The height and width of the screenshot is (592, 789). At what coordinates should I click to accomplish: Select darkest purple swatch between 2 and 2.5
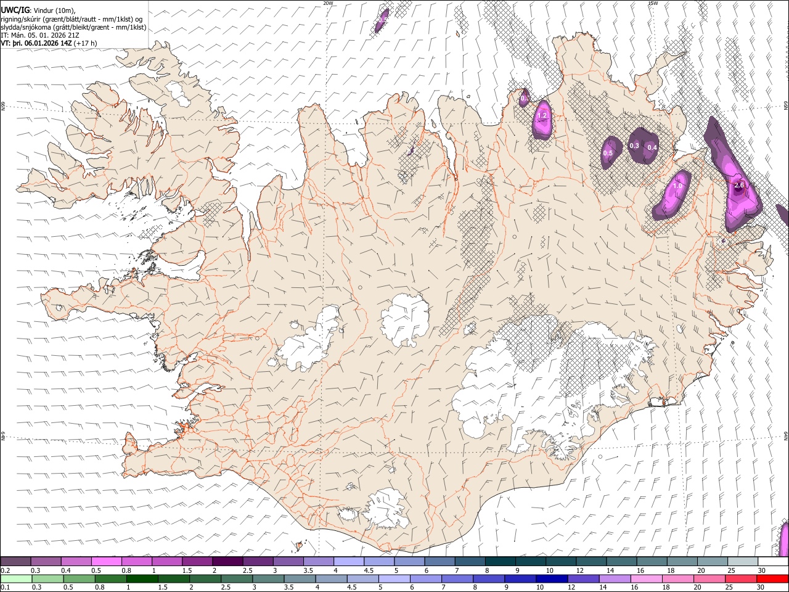[x=227, y=561]
